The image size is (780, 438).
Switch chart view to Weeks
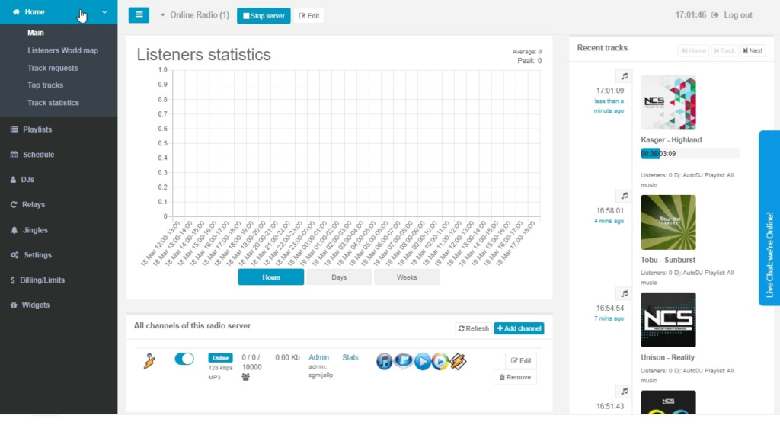click(407, 277)
